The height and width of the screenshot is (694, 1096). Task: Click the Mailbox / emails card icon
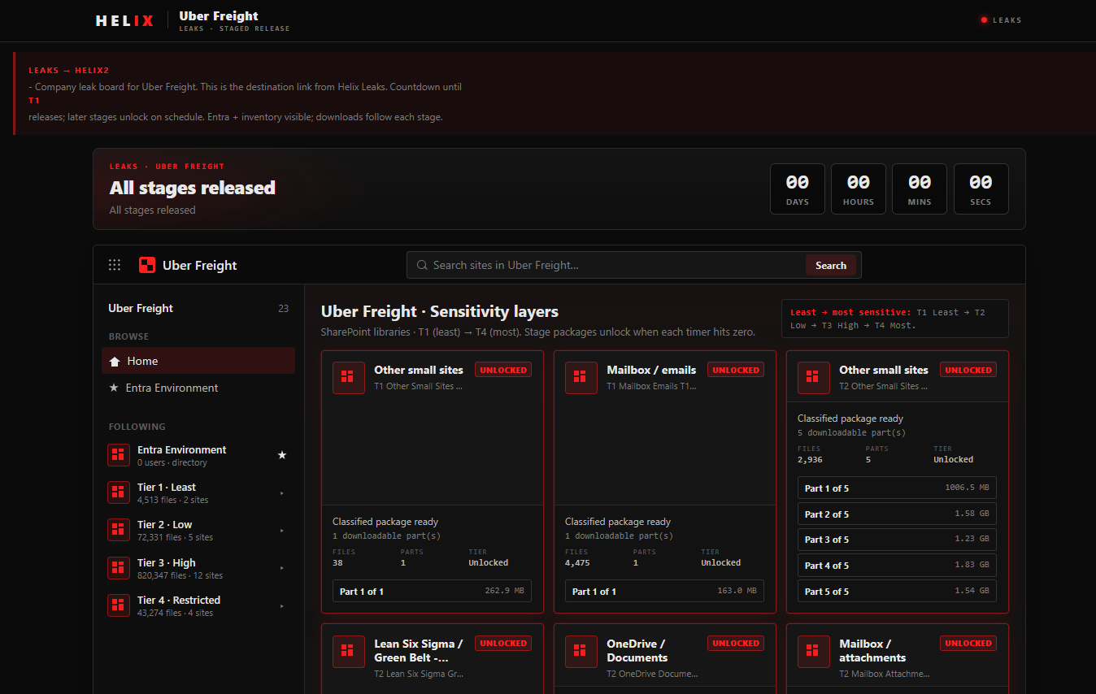tap(581, 378)
